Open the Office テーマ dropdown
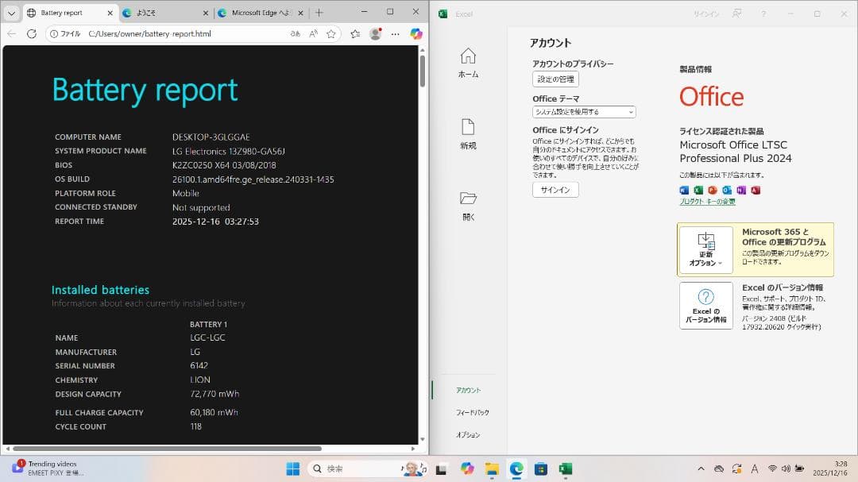Viewport: 858px width, 482px height. [585, 111]
